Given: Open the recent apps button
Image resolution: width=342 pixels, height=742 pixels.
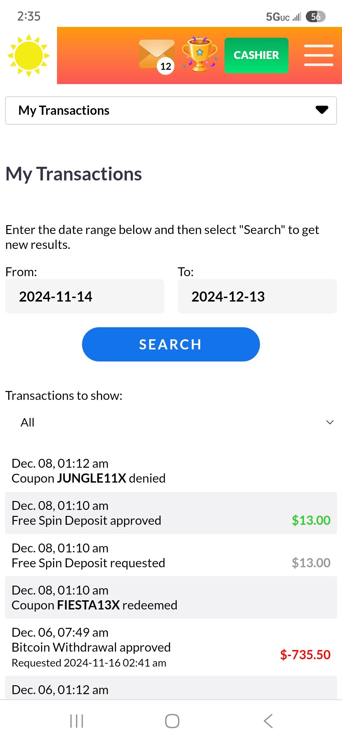Looking at the screenshot, I should pos(76,721).
